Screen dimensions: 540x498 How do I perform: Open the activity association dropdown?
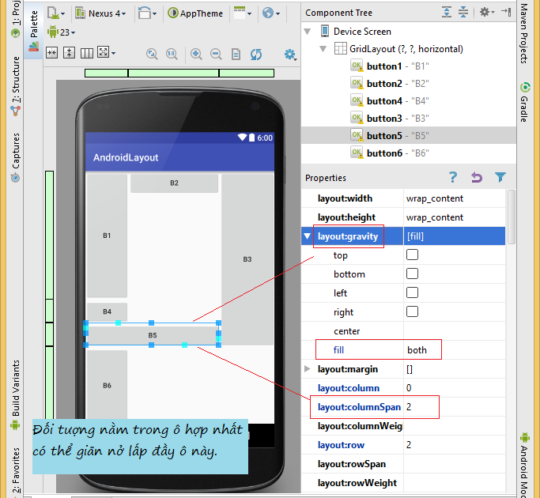[243, 13]
